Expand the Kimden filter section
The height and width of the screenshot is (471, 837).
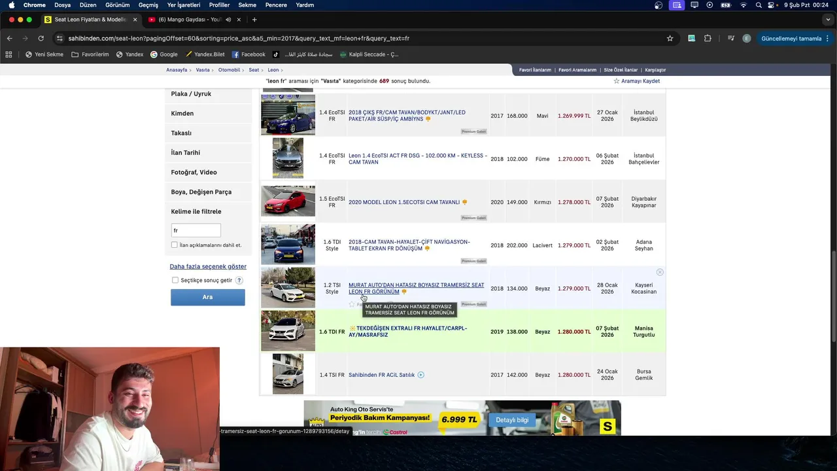pyautogui.click(x=208, y=114)
